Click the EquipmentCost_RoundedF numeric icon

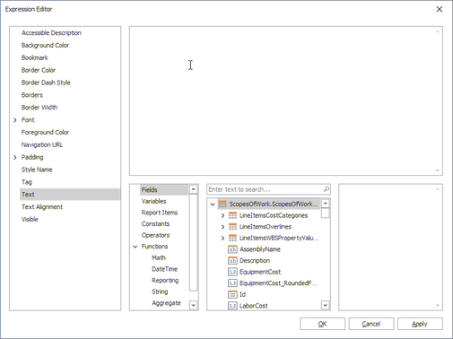click(232, 283)
